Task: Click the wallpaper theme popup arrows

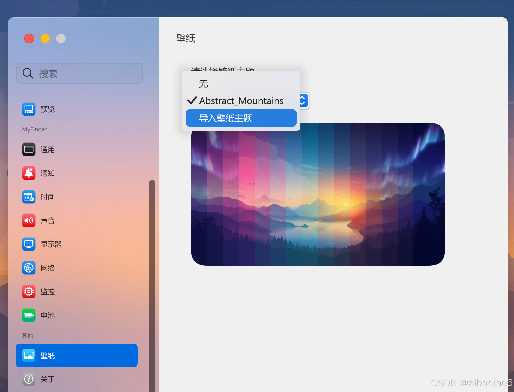Action: (x=304, y=101)
